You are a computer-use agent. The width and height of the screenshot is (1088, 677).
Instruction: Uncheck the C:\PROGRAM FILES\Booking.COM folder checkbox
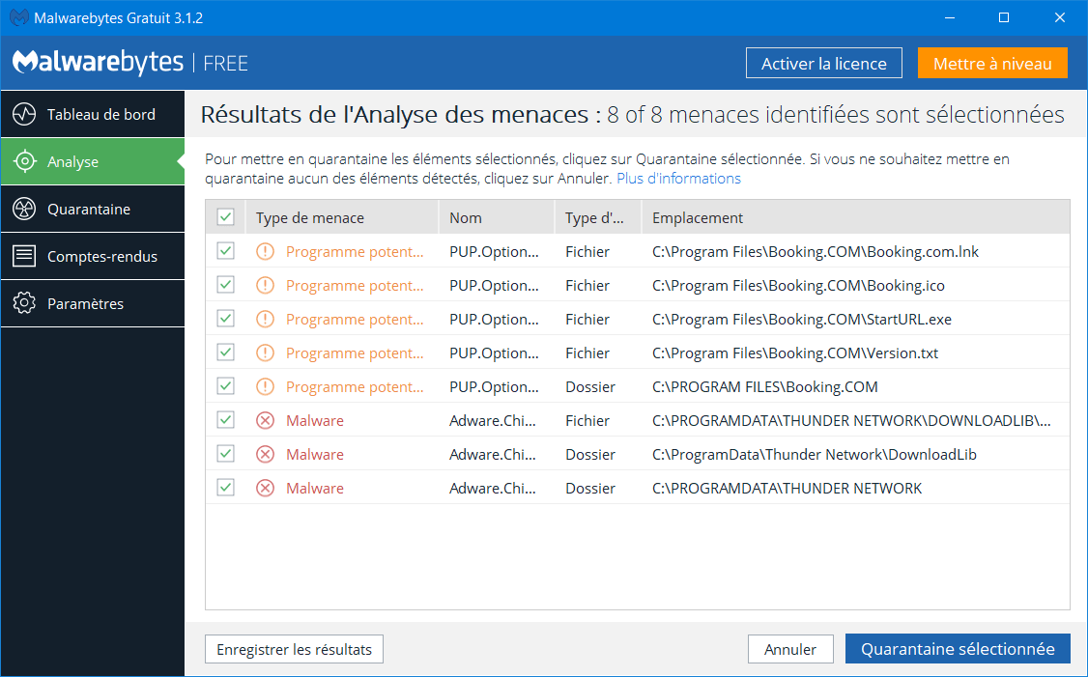coord(225,385)
